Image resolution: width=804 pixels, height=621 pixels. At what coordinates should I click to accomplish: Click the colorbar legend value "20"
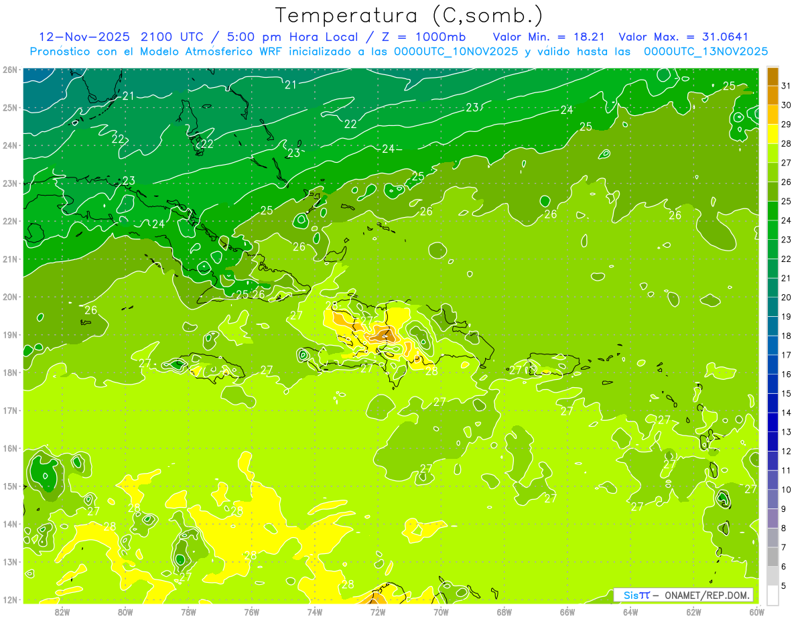coord(787,297)
